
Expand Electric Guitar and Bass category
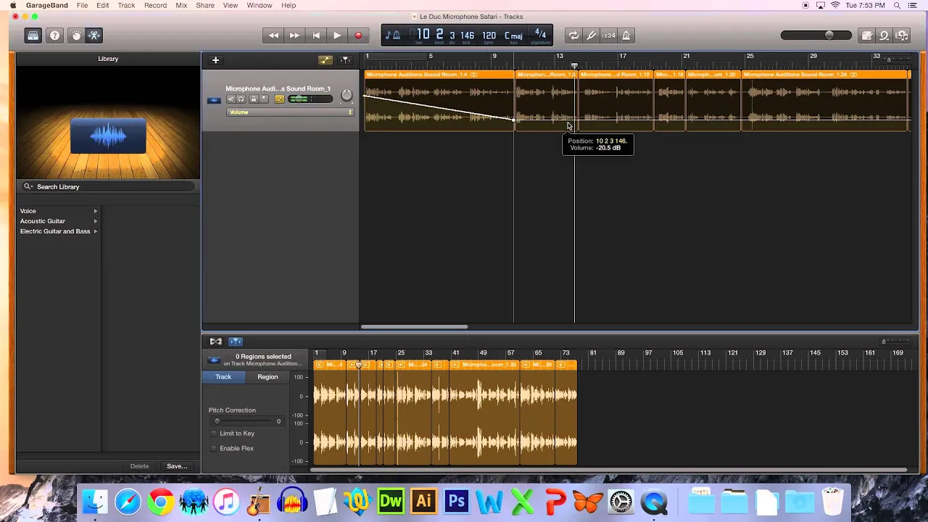tap(59, 231)
